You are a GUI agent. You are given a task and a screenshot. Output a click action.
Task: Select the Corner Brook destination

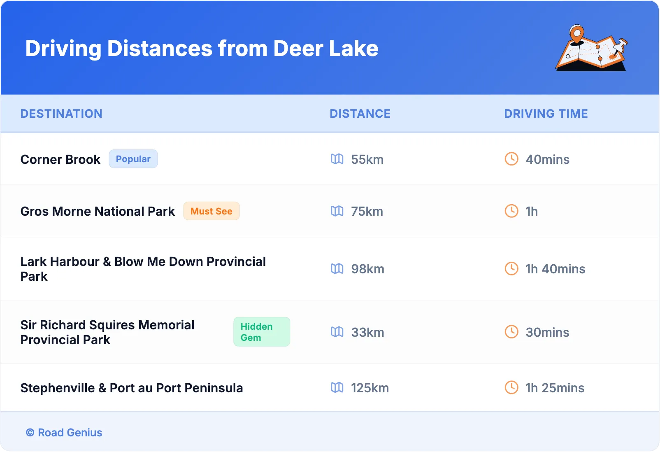[60, 159]
